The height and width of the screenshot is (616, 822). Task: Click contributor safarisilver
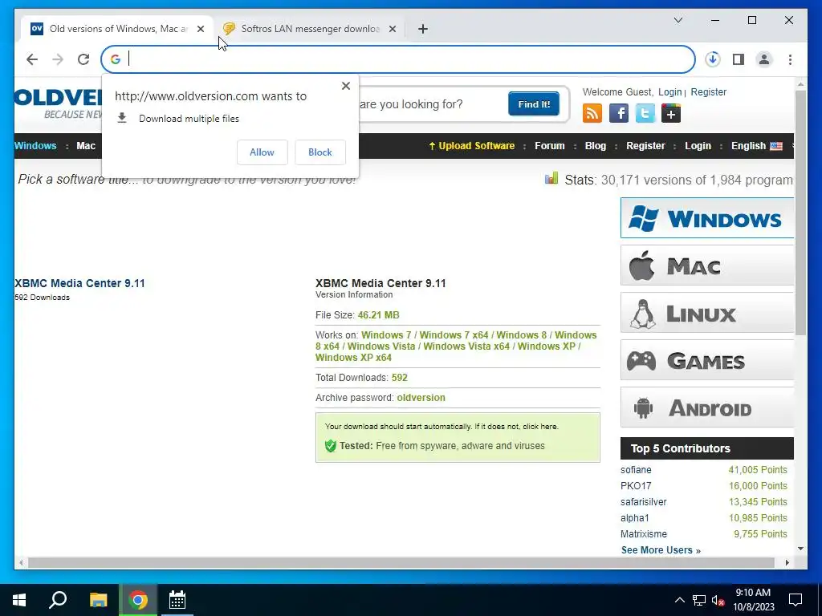click(644, 502)
